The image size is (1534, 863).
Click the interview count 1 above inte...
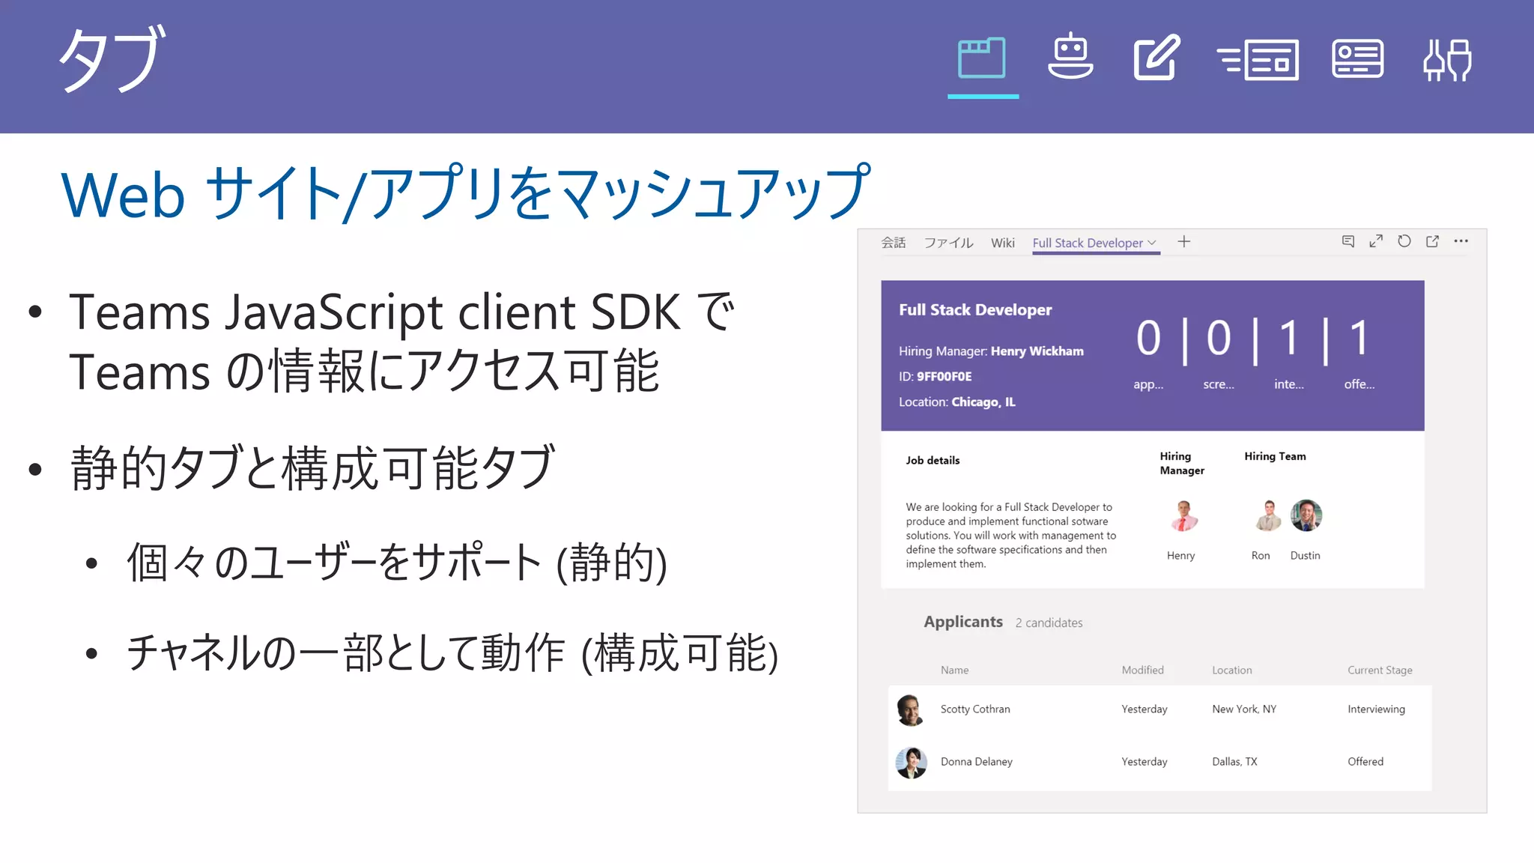click(1289, 339)
